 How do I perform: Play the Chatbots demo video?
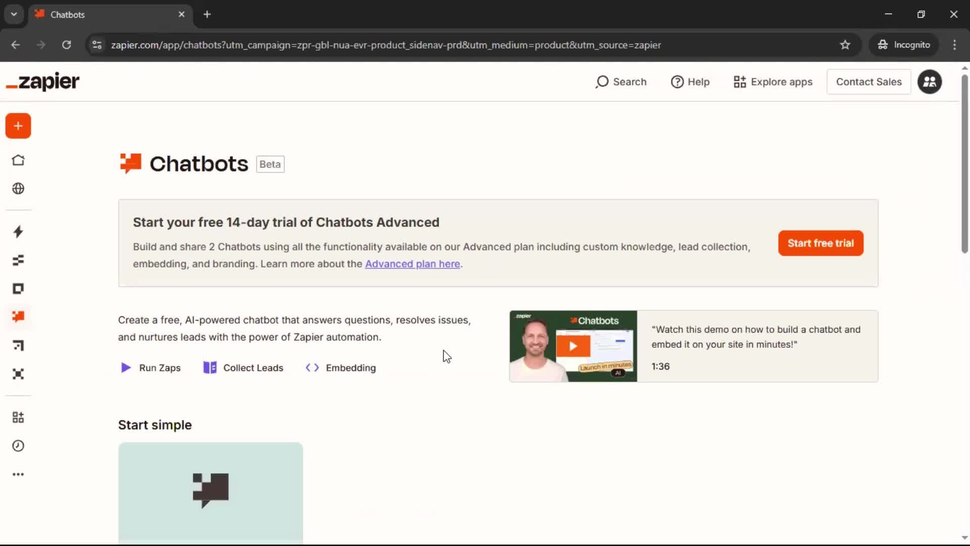(x=573, y=346)
